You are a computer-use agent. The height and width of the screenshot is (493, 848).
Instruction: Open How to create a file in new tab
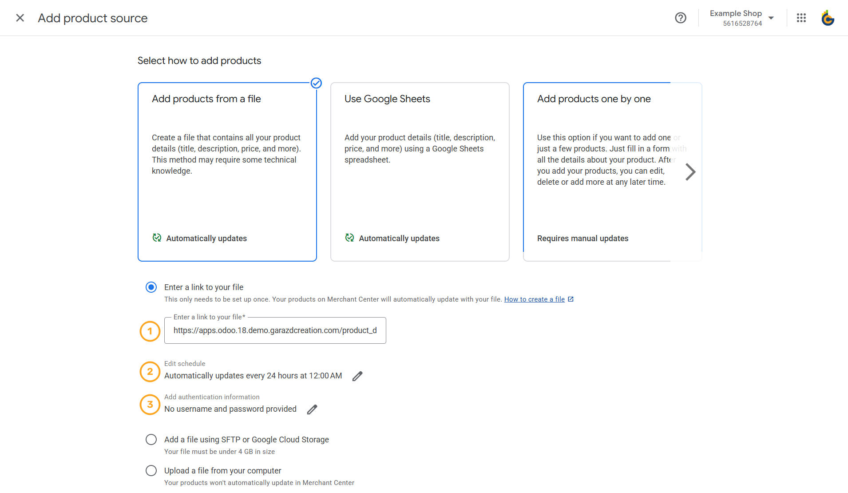coord(571,299)
